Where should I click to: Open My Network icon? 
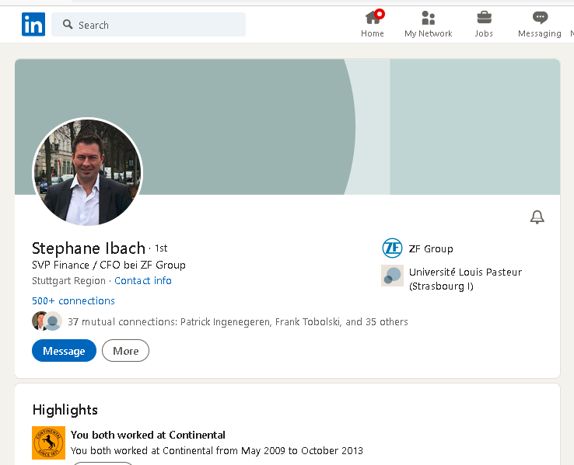(x=428, y=18)
